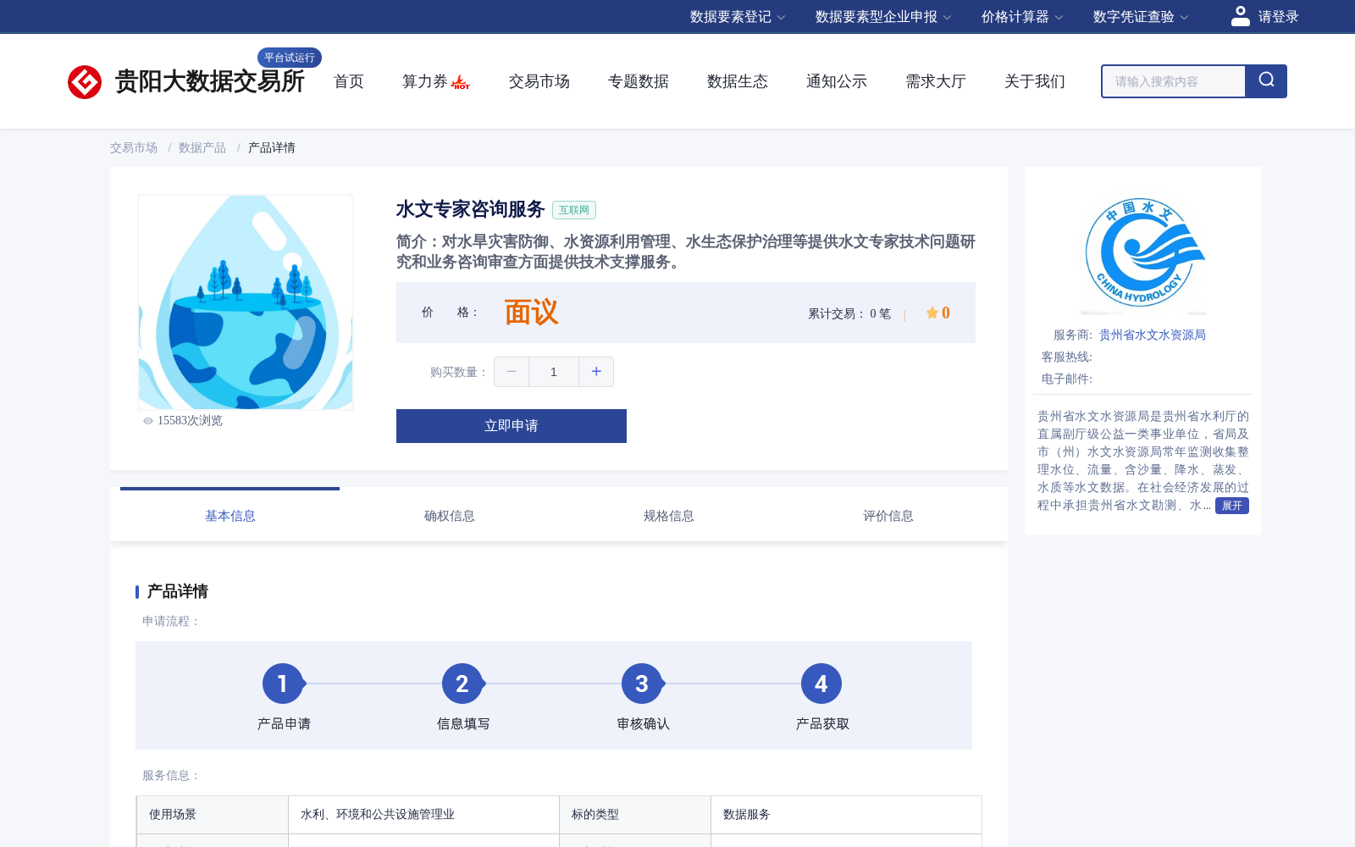1355x847 pixels.
Task: Switch to 评价信息 tab
Action: tap(888, 516)
